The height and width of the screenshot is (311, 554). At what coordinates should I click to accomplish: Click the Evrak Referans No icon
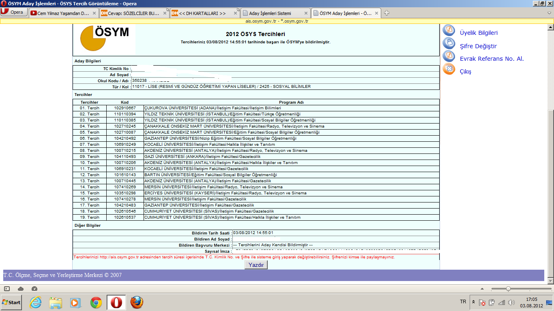[449, 56]
